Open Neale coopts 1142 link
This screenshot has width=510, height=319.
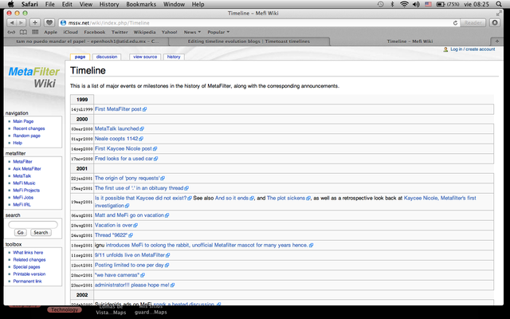pos(116,139)
